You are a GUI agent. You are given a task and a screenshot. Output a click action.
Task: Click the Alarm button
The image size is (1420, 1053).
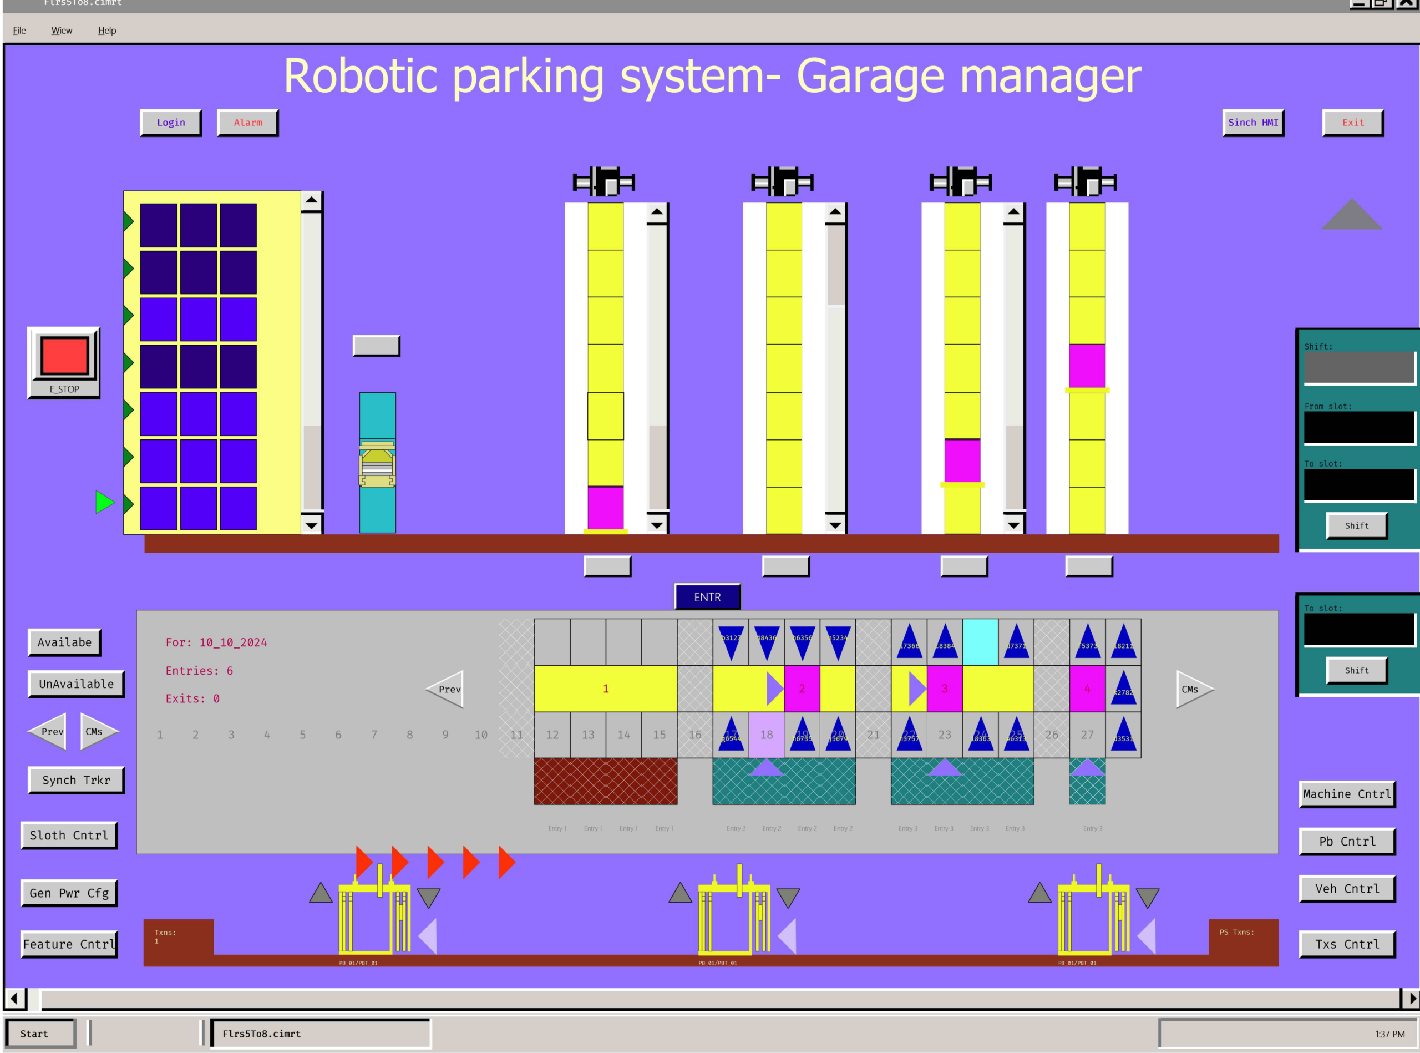(247, 123)
